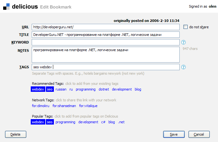The width and height of the screenshot is (218, 142).
Task: Focus the URL input field
Action: 106,27
